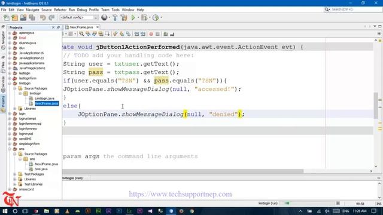
Task: Close the NewJFrame.java editor tab
Action: [x=98, y=27]
